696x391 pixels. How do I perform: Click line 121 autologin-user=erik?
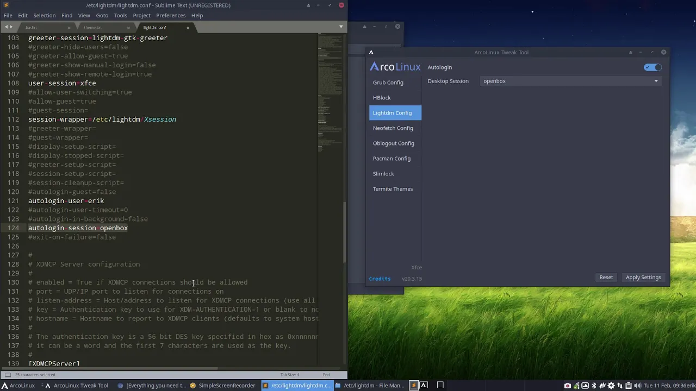pyautogui.click(x=66, y=201)
